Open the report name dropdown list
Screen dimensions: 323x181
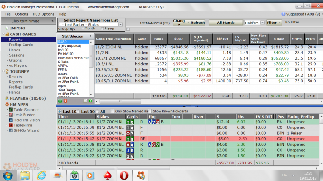120,24
